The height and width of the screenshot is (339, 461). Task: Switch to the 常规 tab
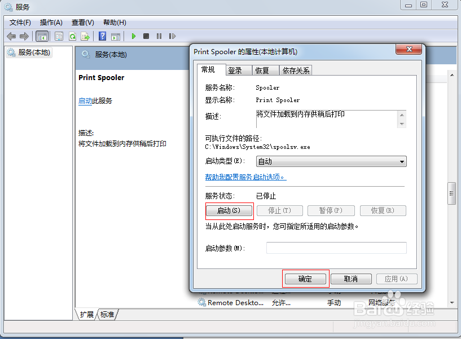[x=211, y=70]
